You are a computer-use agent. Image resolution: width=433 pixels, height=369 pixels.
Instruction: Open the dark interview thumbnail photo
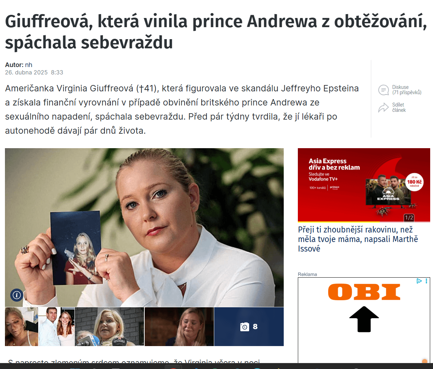coord(179,327)
